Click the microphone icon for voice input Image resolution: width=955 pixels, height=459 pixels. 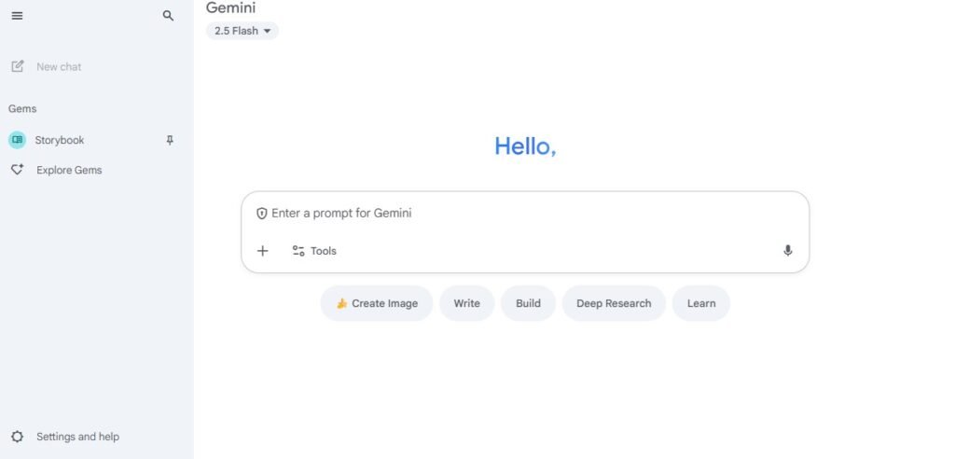point(787,251)
